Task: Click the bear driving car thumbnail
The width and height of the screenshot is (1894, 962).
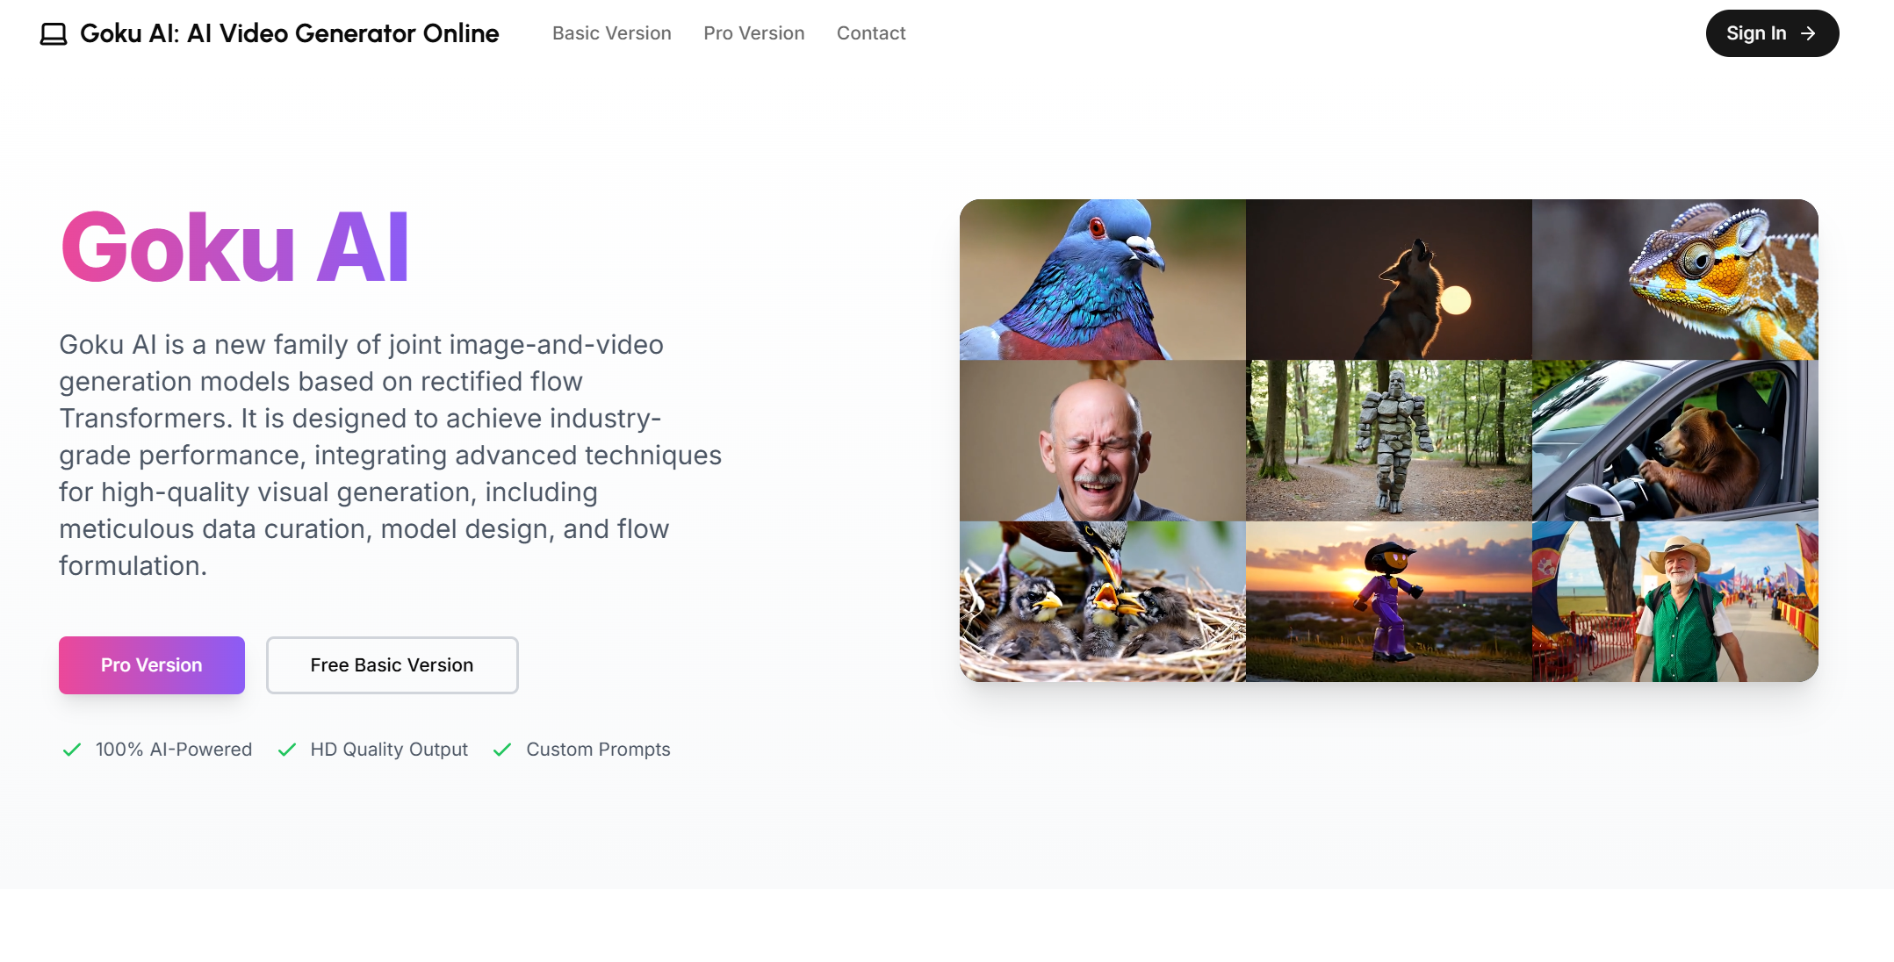Action: pyautogui.click(x=1675, y=441)
